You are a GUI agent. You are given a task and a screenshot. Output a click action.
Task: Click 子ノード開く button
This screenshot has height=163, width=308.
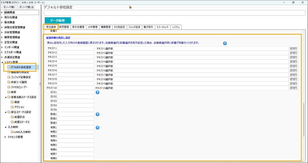pyautogui.click(x=9, y=7)
